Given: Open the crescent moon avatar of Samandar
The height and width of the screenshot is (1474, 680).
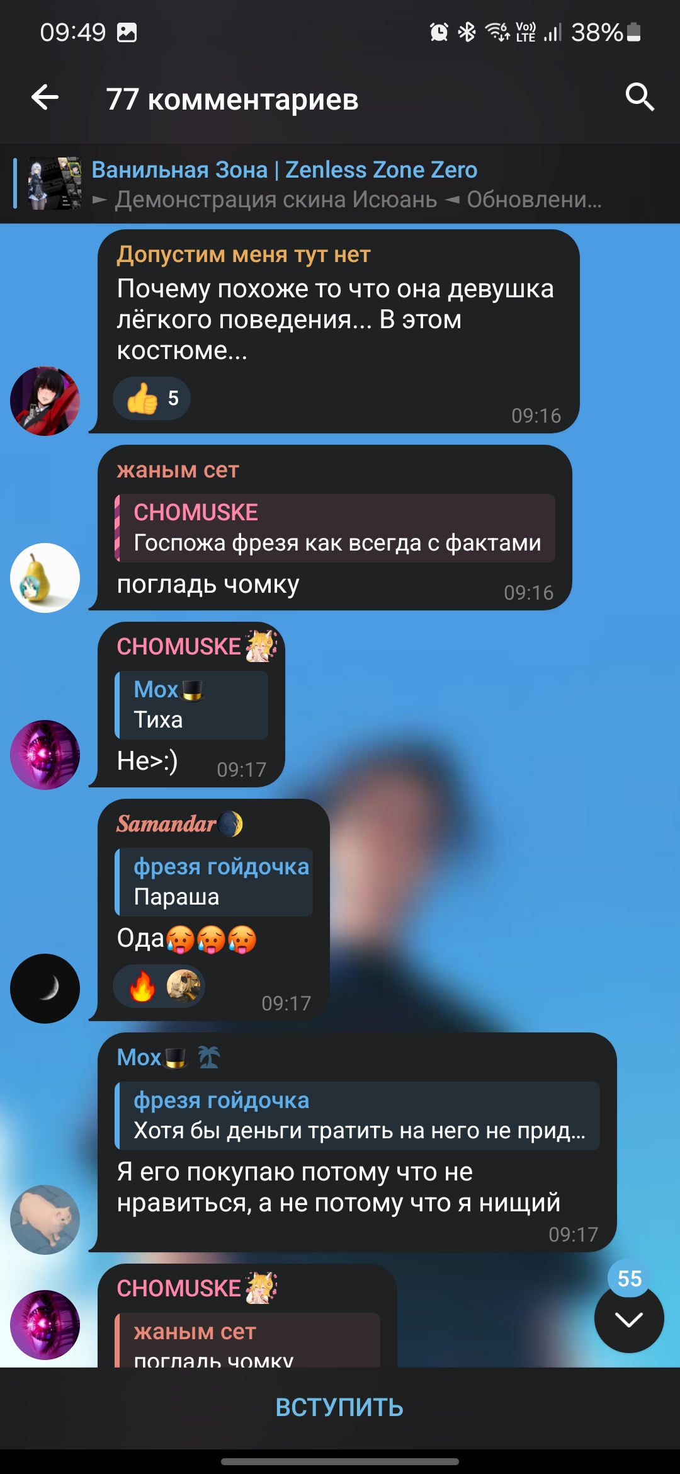Looking at the screenshot, I should [x=45, y=988].
